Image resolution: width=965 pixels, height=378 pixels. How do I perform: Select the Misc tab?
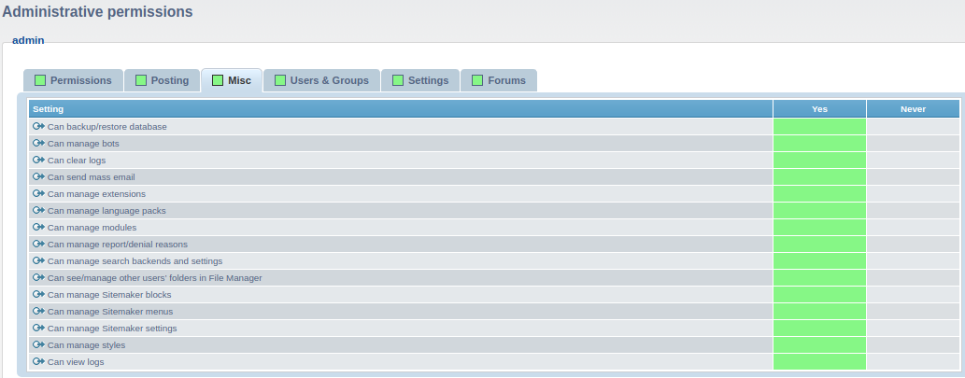[232, 80]
